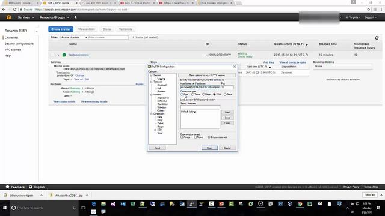The height and width of the screenshot is (216, 385).
Task: Select Default Settings in the saved sessions list
Action: pyautogui.click(x=188, y=112)
